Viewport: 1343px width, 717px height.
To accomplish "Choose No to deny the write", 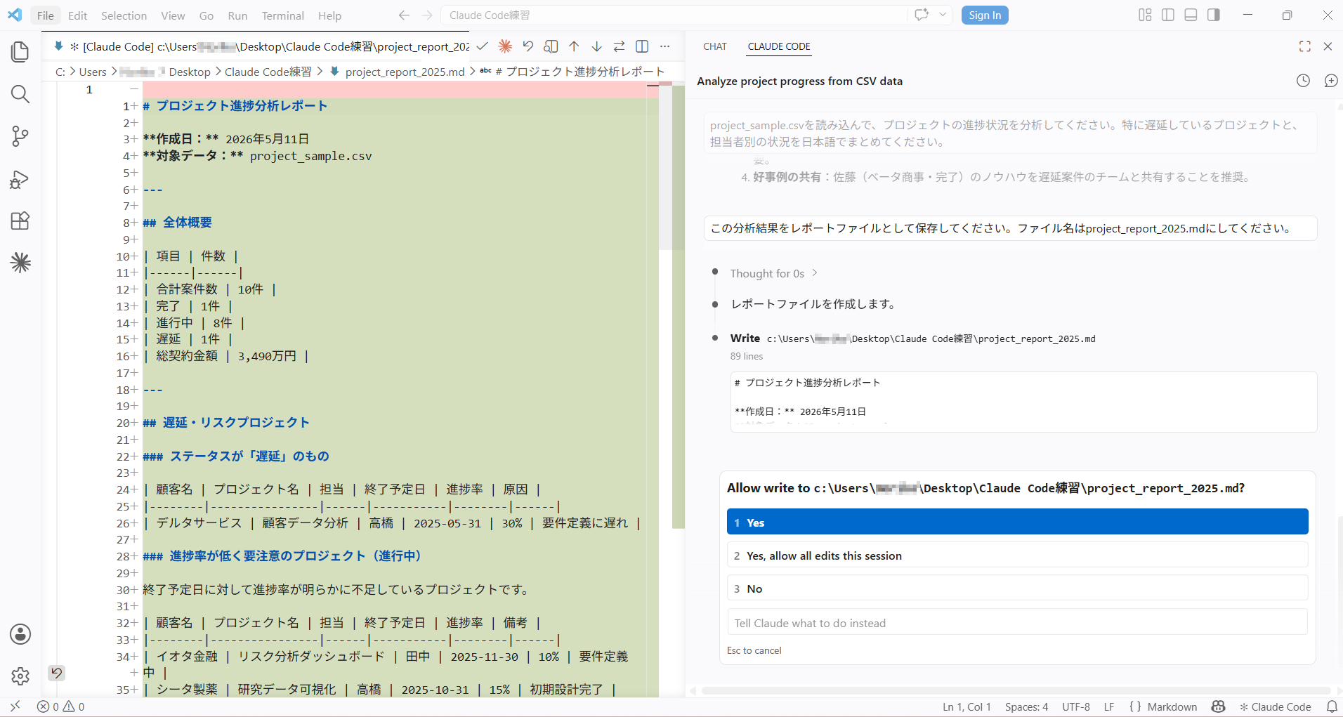I will [x=1017, y=588].
